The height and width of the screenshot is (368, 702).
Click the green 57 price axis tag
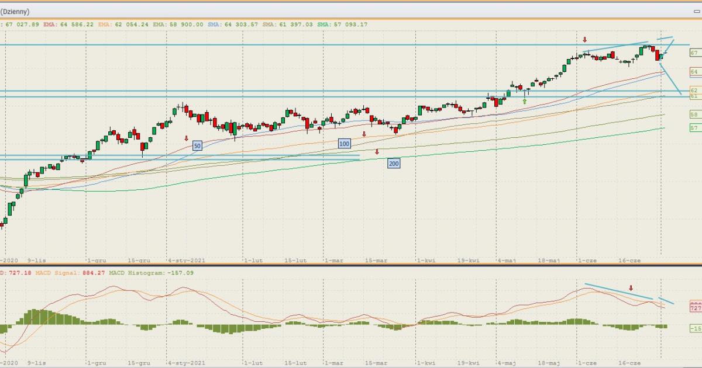coord(694,128)
